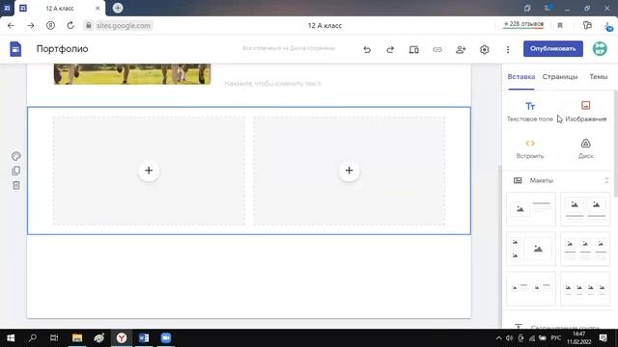Share the site with others icon

point(461,49)
